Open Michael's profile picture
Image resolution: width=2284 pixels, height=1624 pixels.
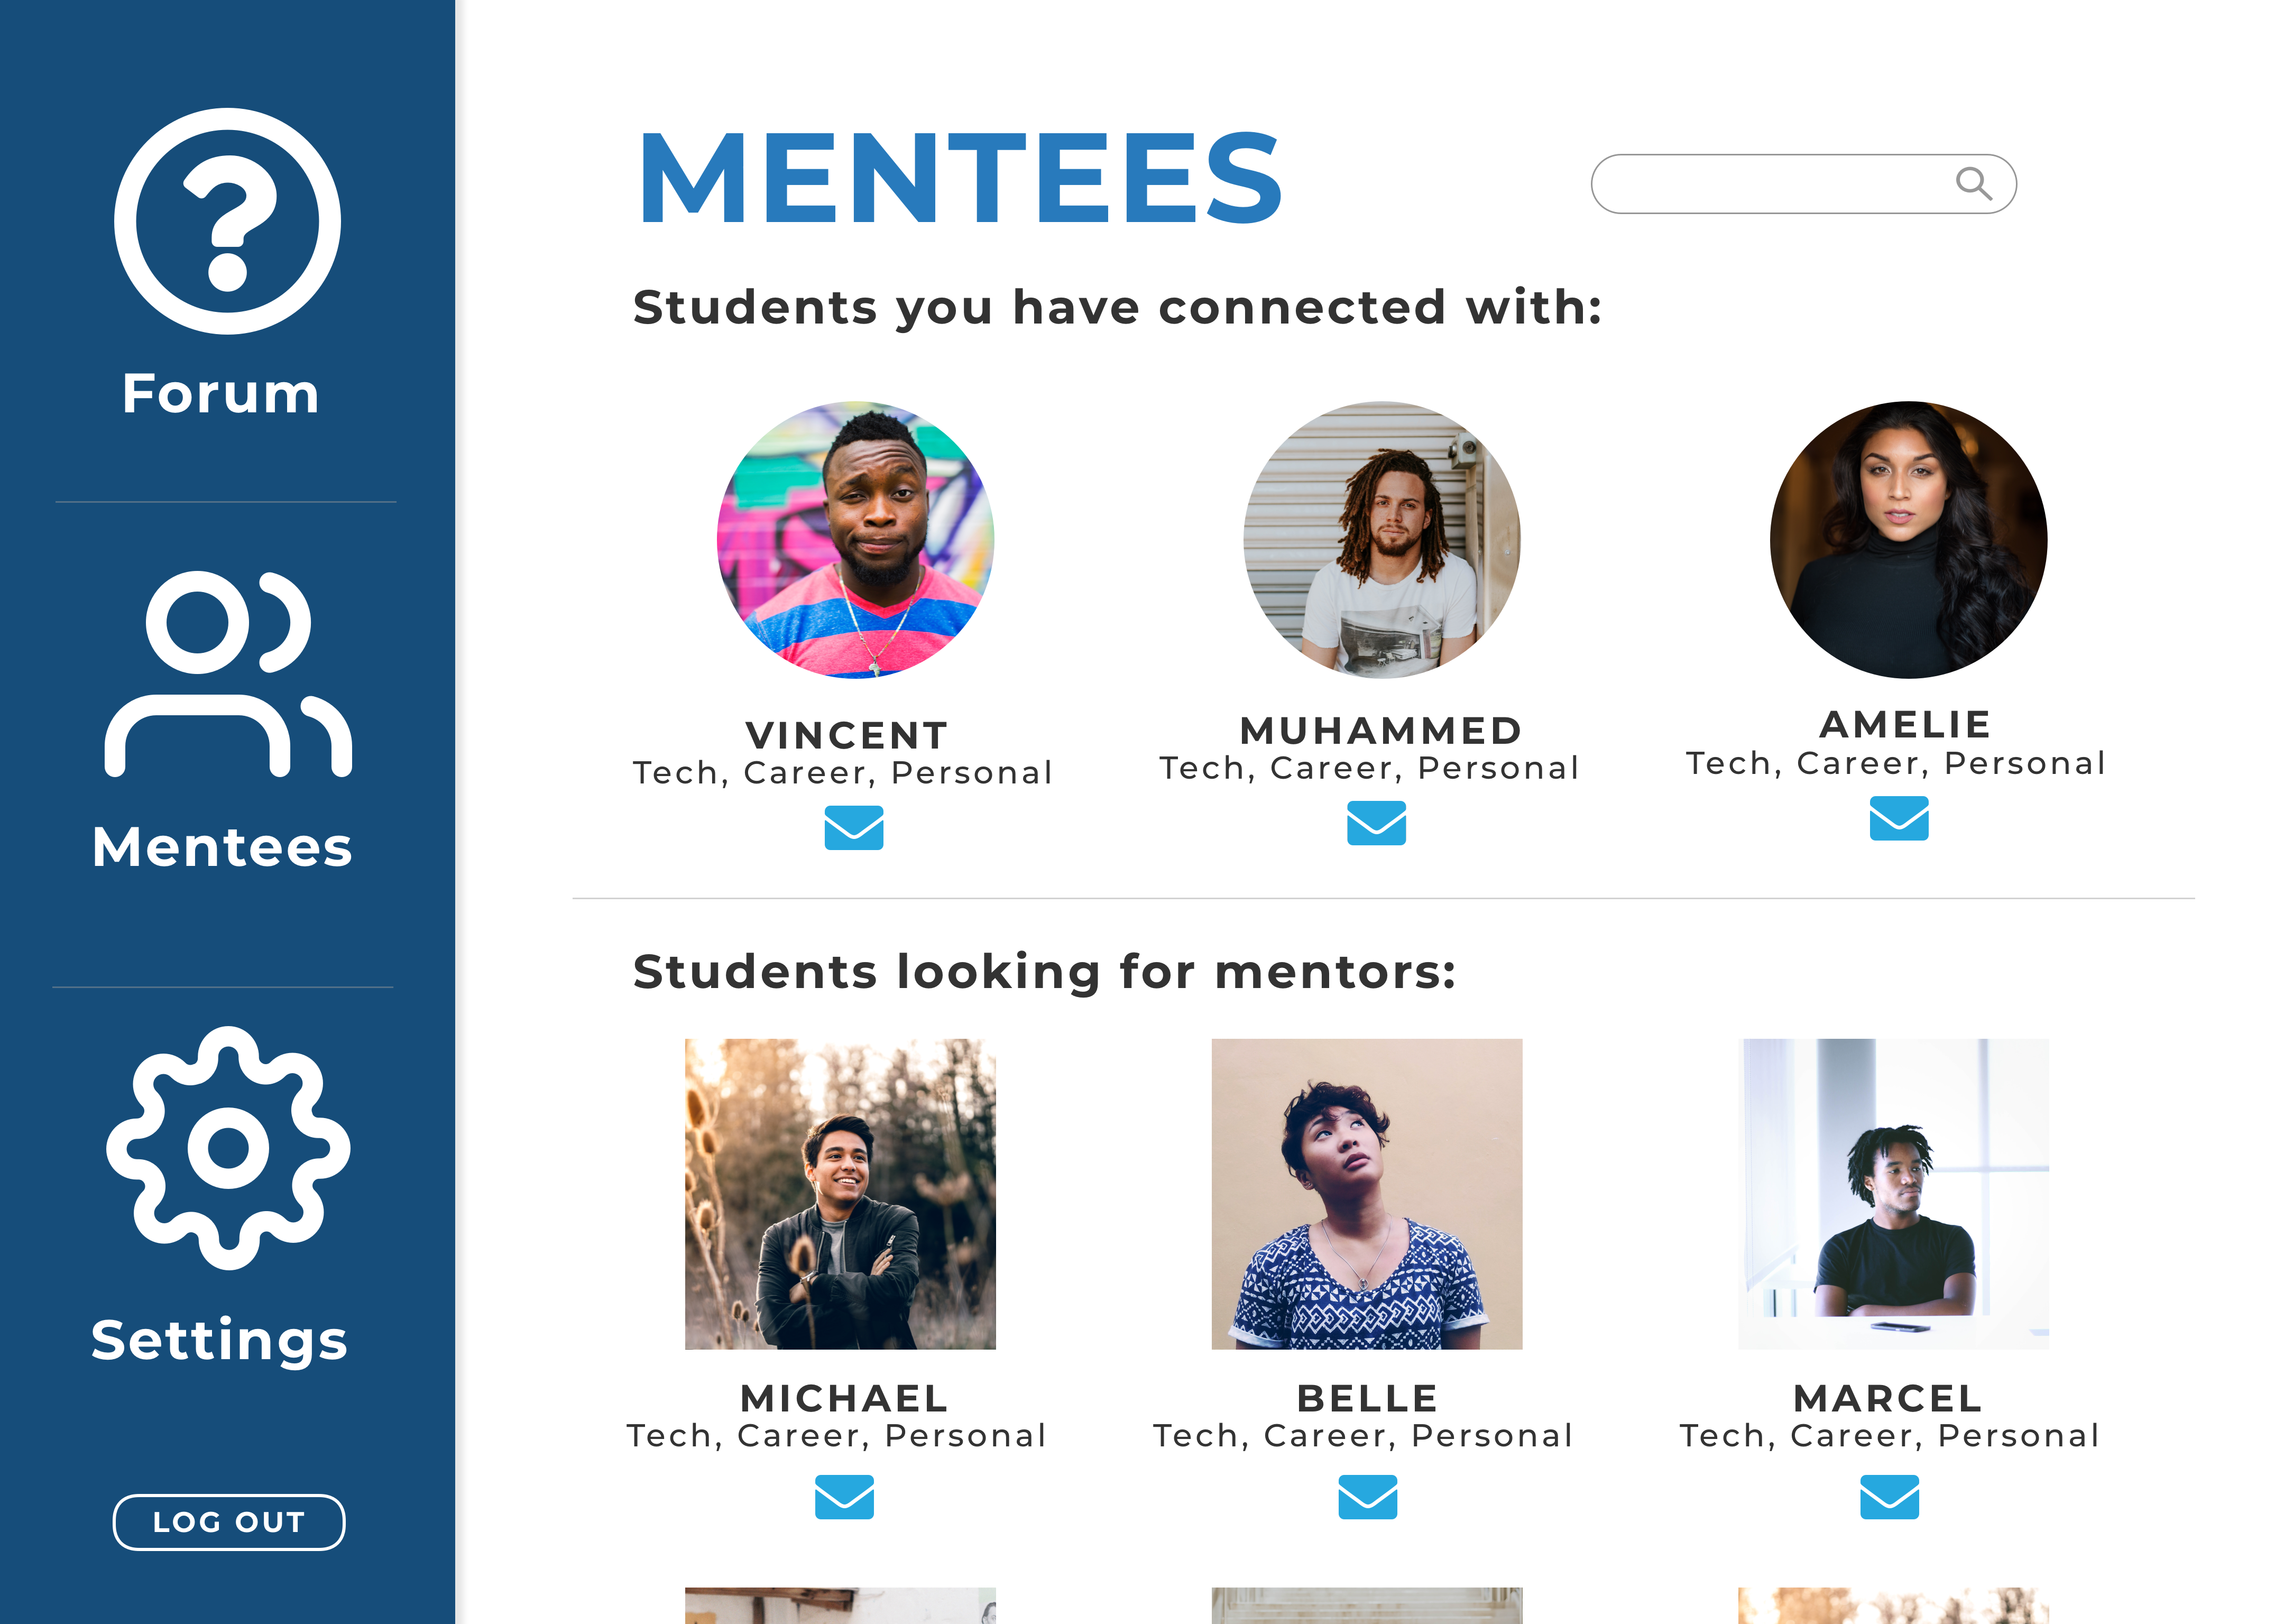[x=840, y=1194]
